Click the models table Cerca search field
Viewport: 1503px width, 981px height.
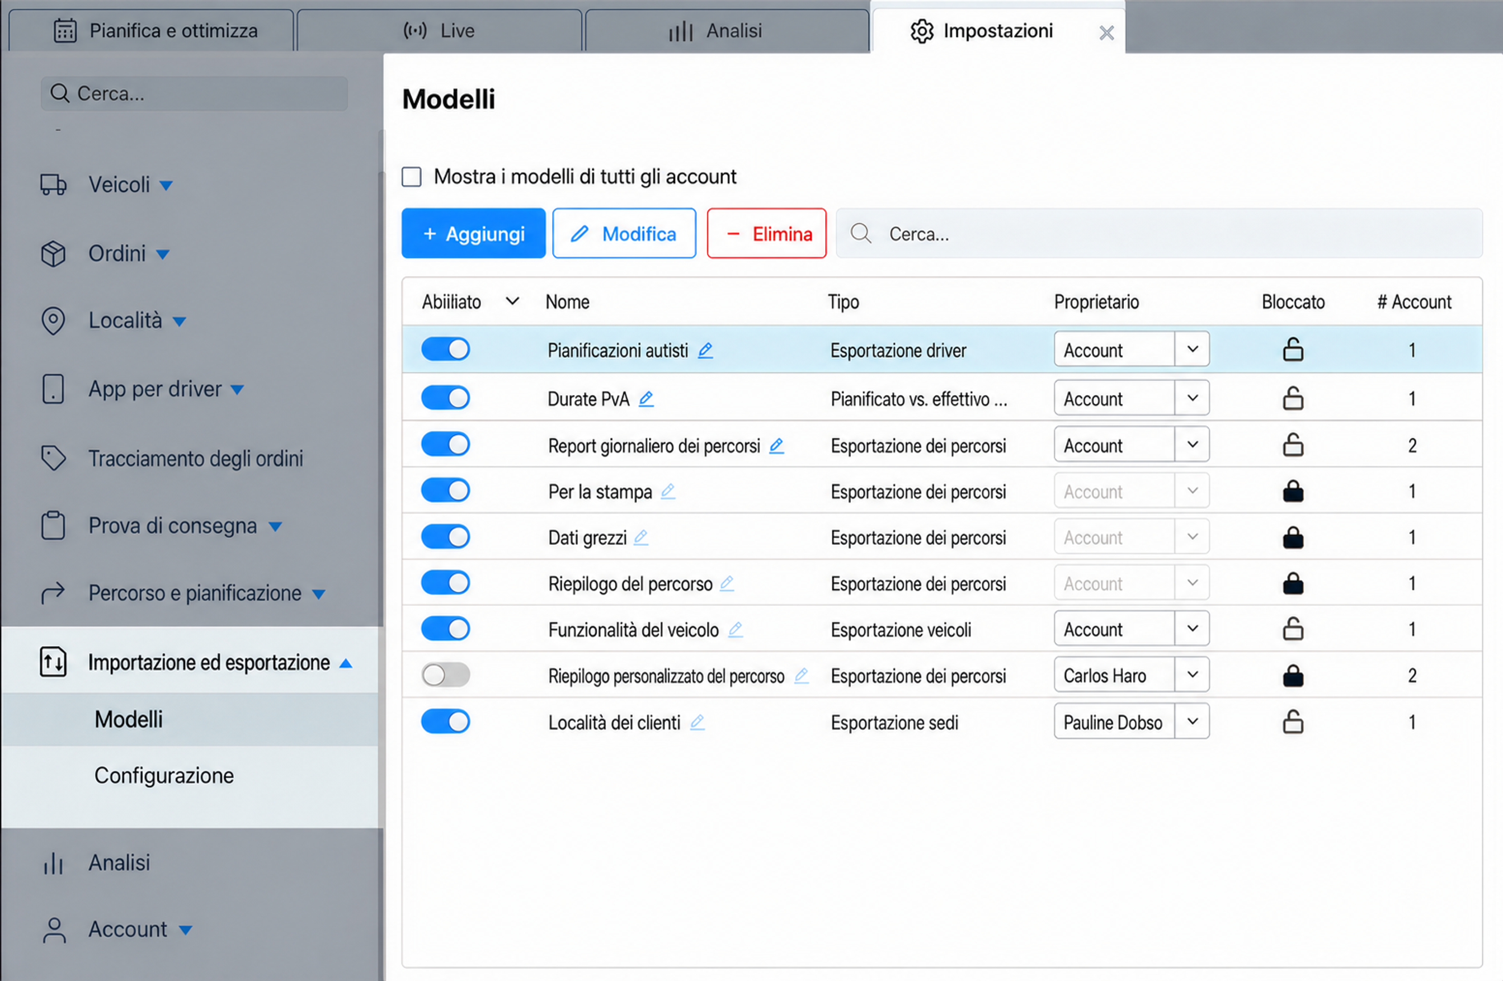(1159, 234)
